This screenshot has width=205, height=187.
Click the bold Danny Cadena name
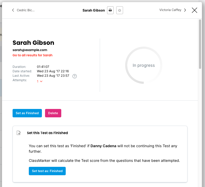coord(103,146)
